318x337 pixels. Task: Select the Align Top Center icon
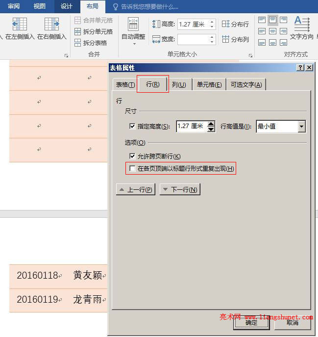[x=273, y=20]
